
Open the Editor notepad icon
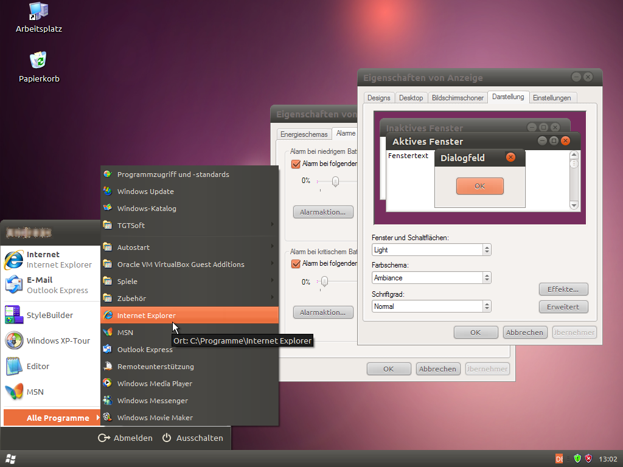(14, 366)
